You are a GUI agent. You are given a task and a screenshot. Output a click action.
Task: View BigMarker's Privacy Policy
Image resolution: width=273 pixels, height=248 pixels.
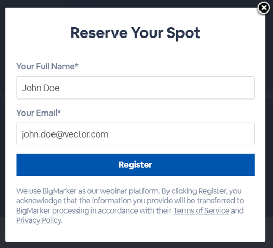[x=39, y=220]
